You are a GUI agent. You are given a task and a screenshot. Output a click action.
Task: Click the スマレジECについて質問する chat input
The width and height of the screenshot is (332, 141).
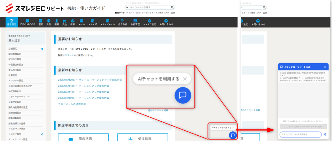pos(300,134)
